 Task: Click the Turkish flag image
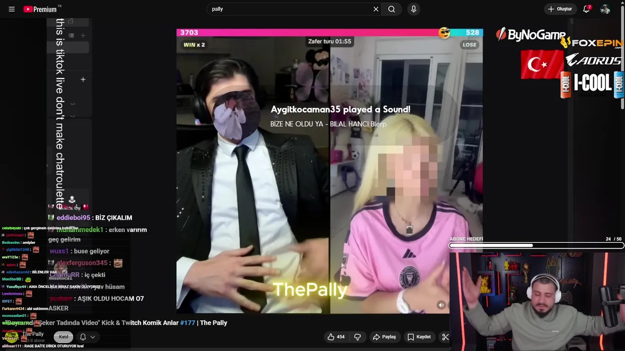click(542, 64)
